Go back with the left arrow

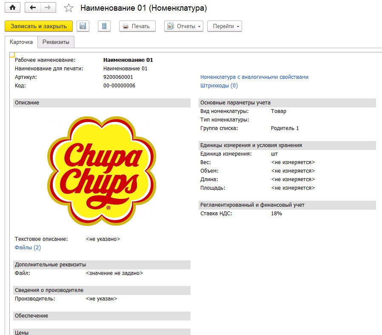[x=33, y=8]
